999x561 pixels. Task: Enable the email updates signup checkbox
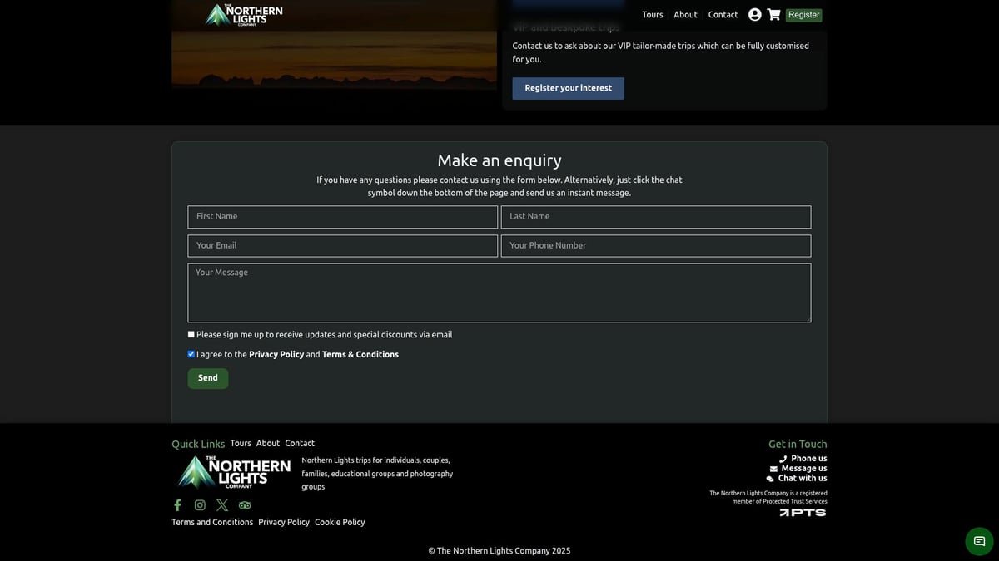(x=191, y=334)
